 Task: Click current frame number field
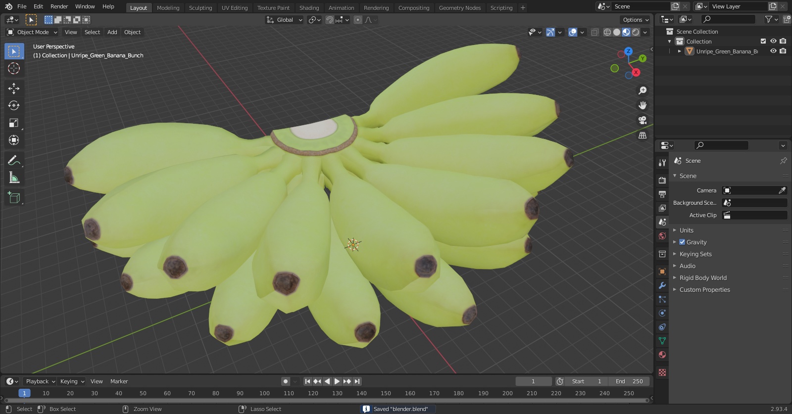[533, 381]
